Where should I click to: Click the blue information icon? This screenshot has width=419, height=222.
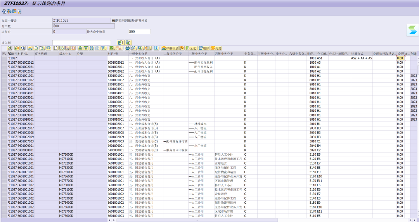click(156, 48)
